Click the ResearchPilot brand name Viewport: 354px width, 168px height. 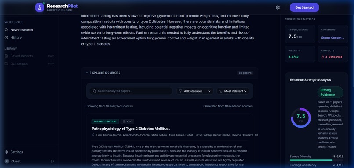62,6
